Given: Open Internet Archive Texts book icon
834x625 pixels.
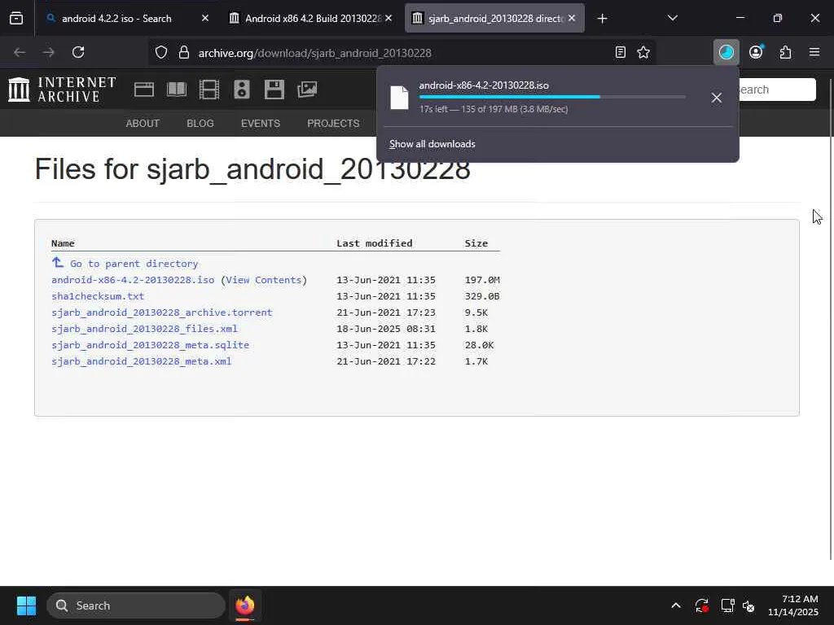Looking at the screenshot, I should pyautogui.click(x=177, y=90).
